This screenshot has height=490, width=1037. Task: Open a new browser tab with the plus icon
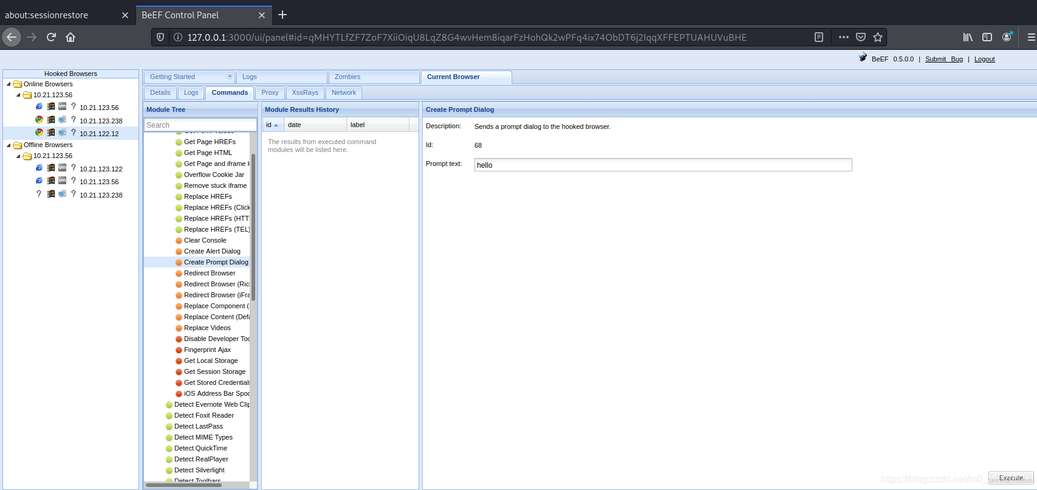click(x=282, y=15)
